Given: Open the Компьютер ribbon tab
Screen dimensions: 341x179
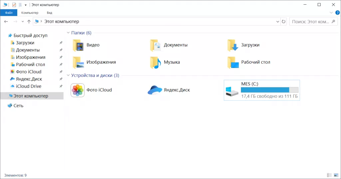Looking at the screenshot, I should coord(30,13).
